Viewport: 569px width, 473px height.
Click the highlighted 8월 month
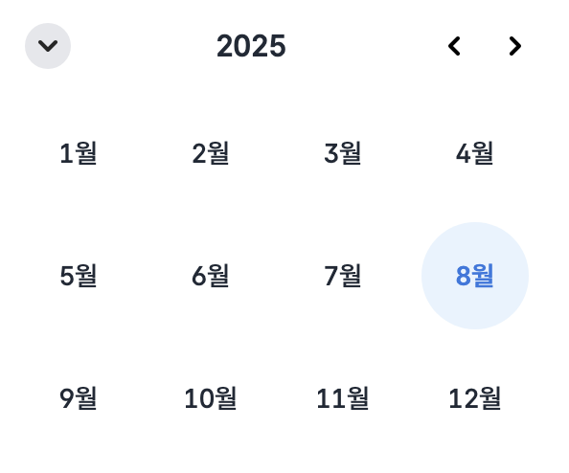(x=475, y=276)
